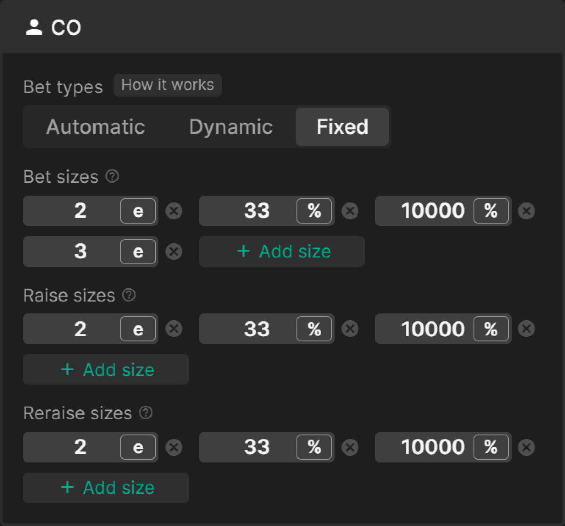Viewport: 565px width, 526px height.
Task: Toggle % unit on 10000 reraise size
Action: [x=490, y=447]
